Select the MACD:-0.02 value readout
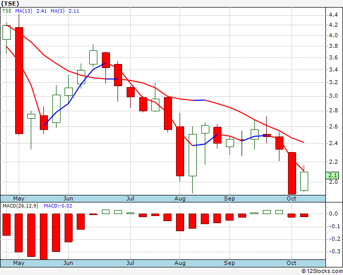 coord(58,206)
